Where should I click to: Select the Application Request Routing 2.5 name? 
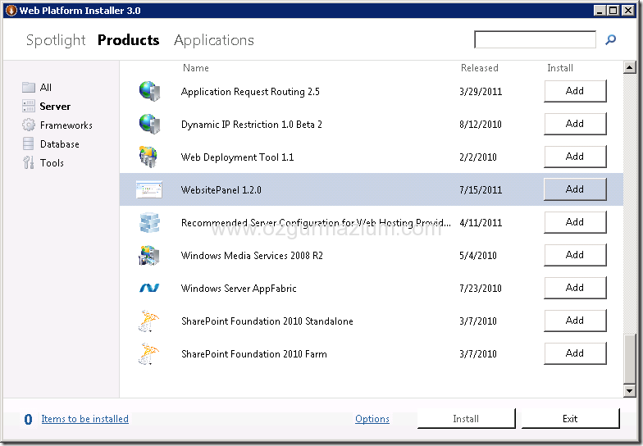point(250,92)
